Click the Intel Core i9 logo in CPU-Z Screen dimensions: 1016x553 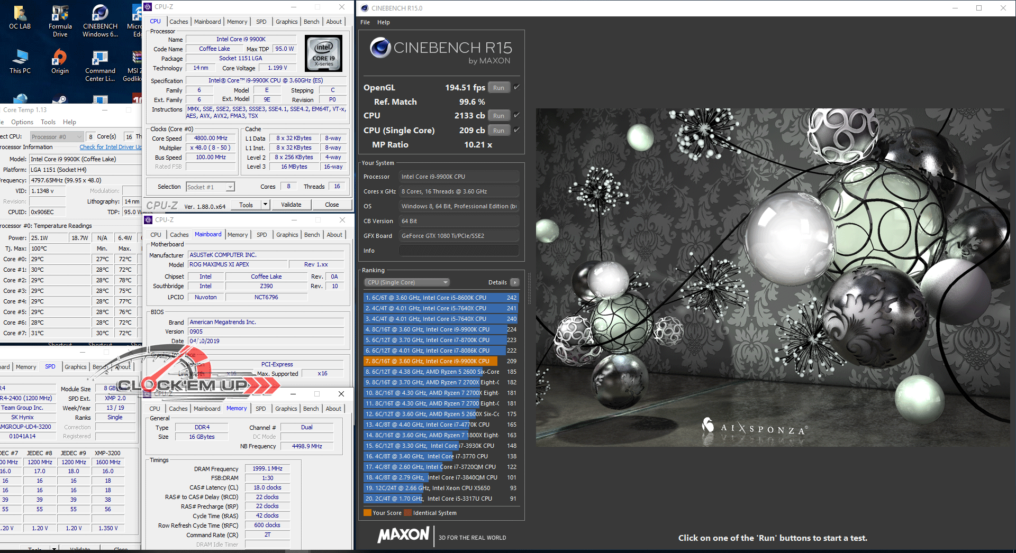[324, 53]
